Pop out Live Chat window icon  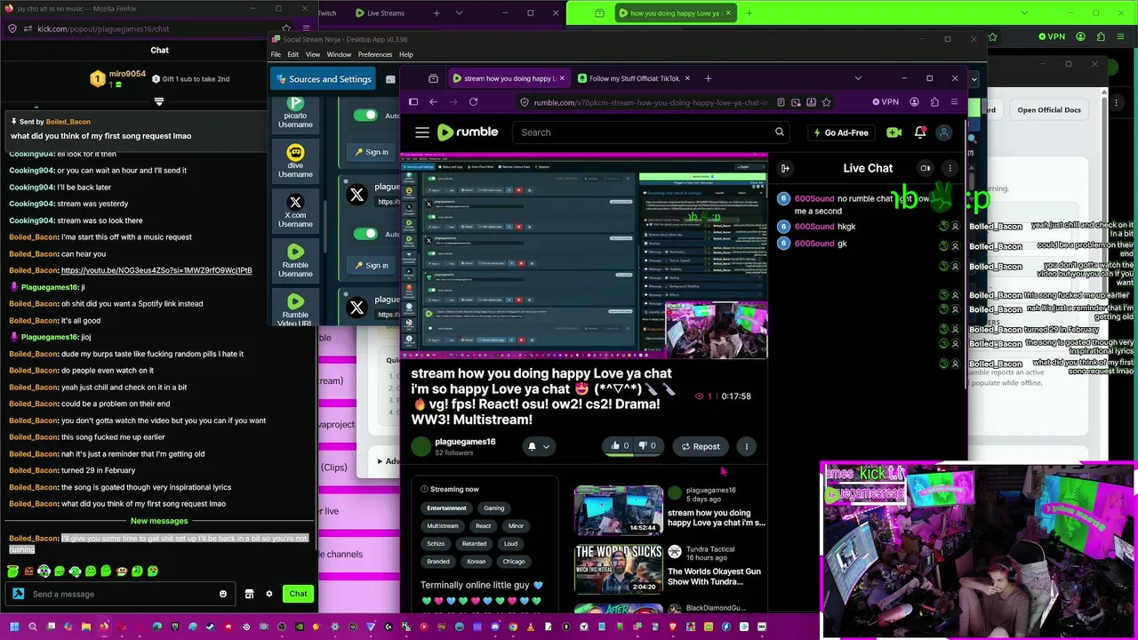point(926,168)
